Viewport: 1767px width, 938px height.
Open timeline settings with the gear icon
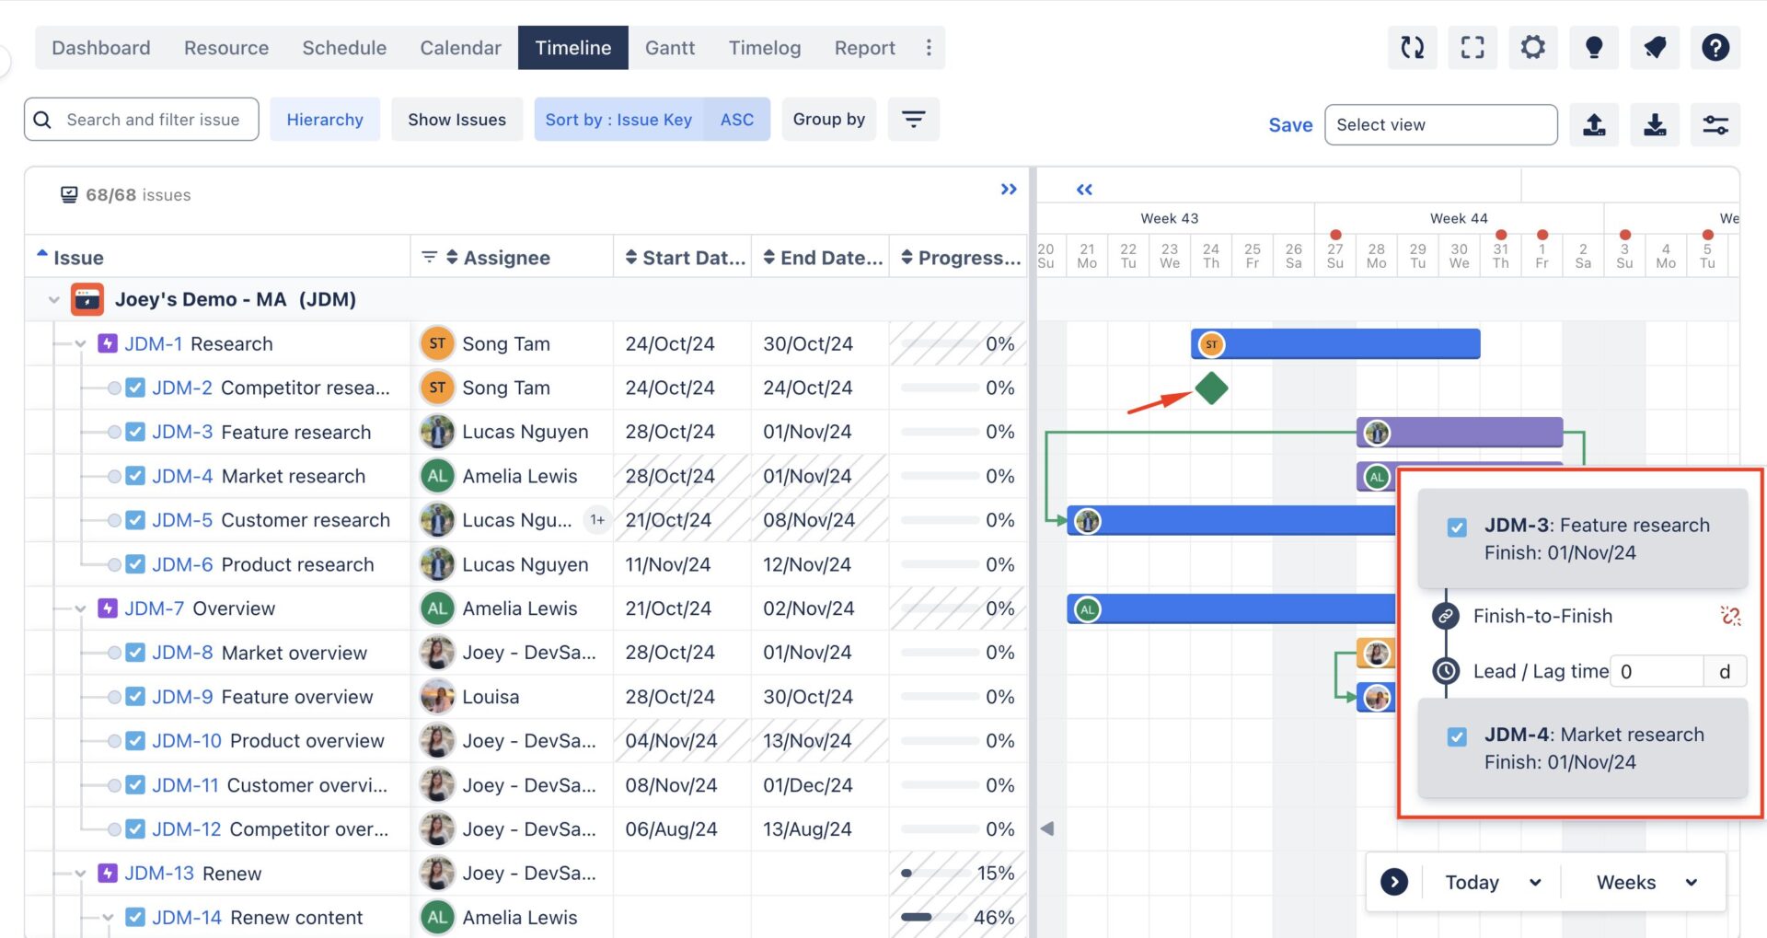[1533, 47]
